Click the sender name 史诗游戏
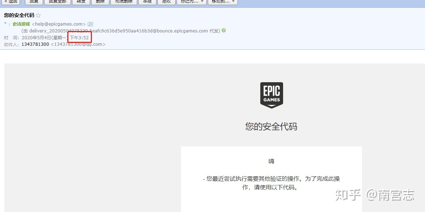The height and width of the screenshot is (212, 425). 21,24
